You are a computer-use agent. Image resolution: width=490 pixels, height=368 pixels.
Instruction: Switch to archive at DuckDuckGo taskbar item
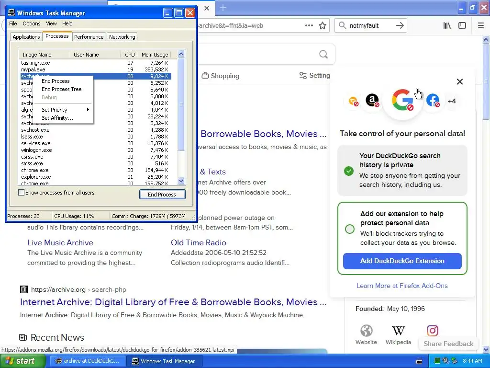click(87, 361)
